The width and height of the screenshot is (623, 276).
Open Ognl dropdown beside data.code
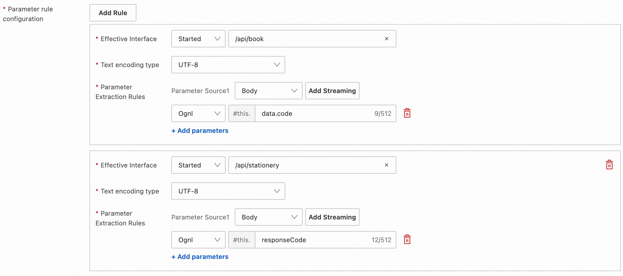pos(198,113)
